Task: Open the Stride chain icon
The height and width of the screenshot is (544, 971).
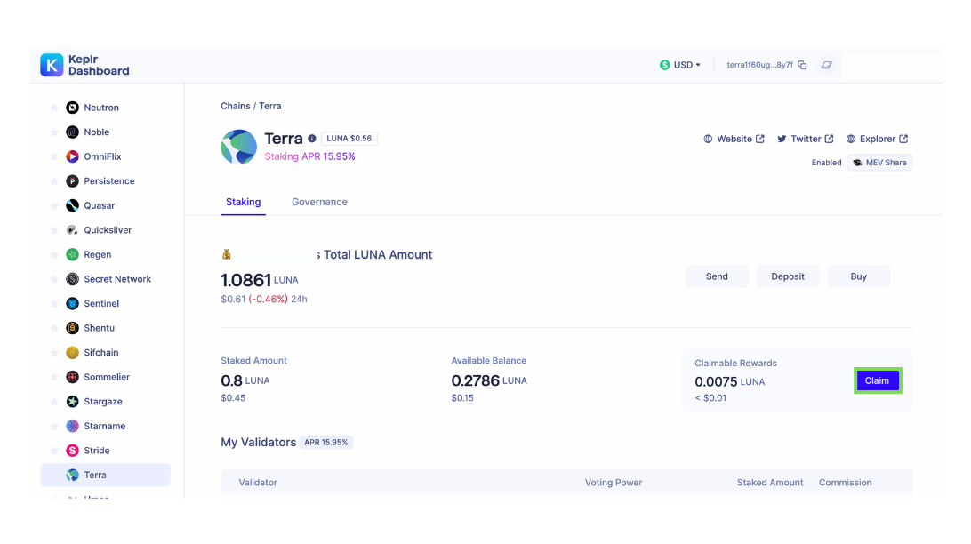Action: [x=72, y=451]
